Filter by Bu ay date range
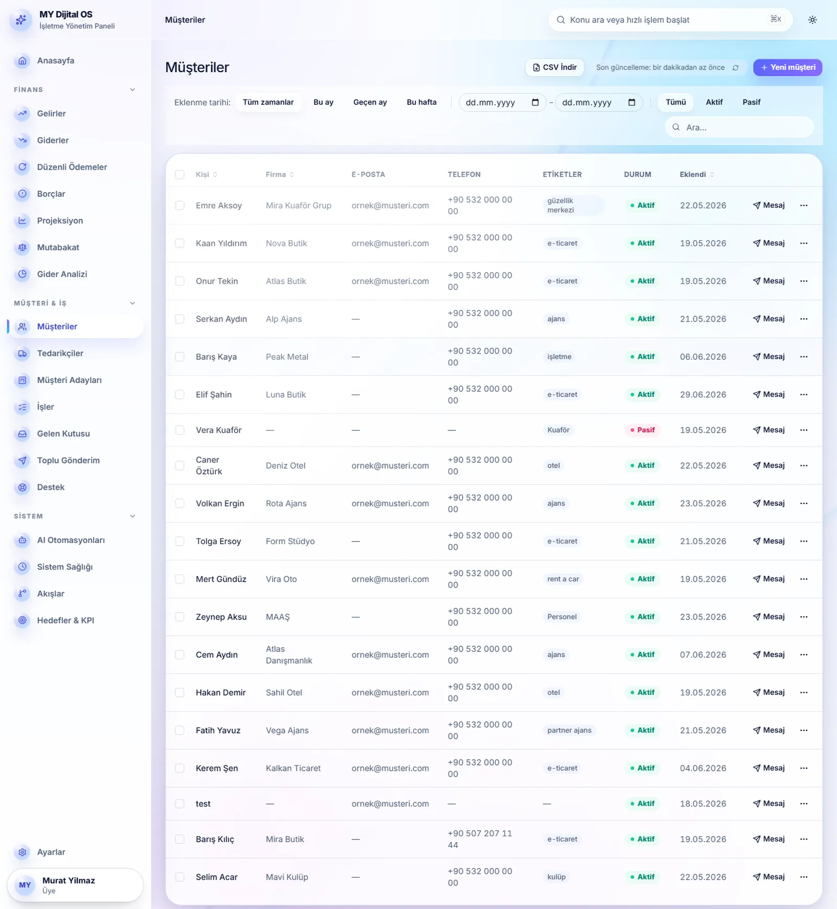The width and height of the screenshot is (837, 909). (323, 103)
